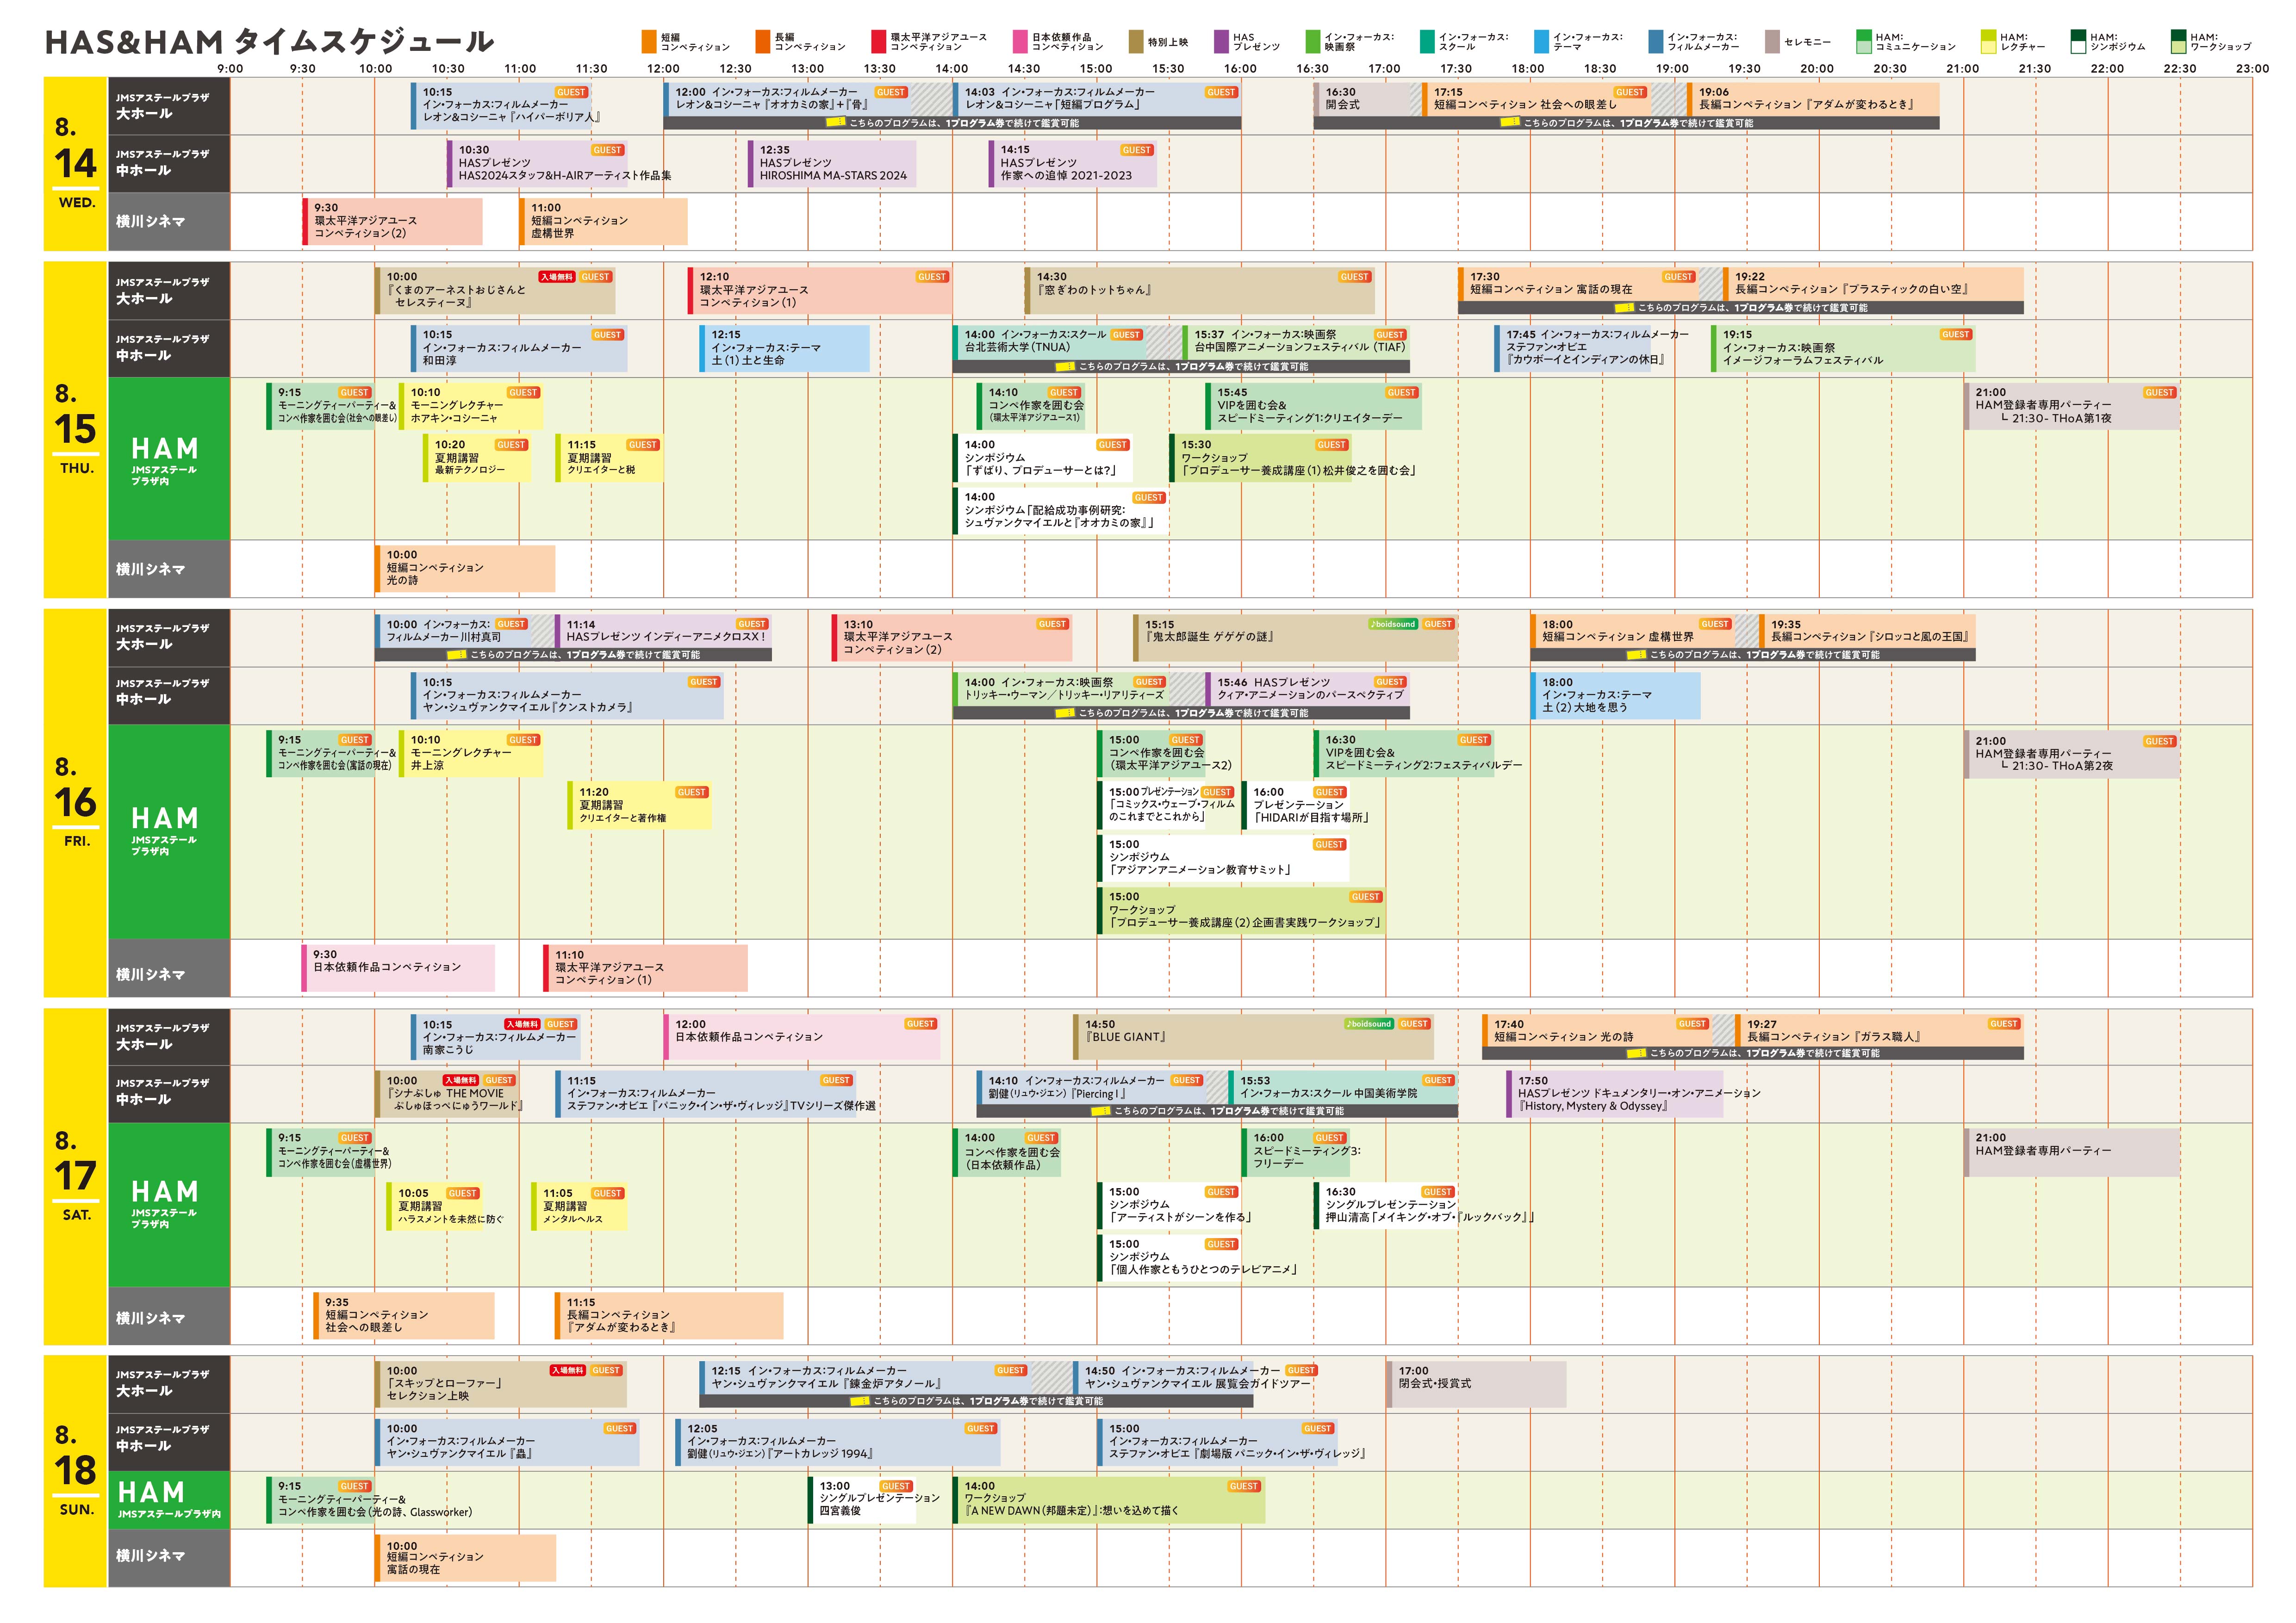This screenshot has height=1623, width=2296.
Task: Click the 12:00 time marker in header
Action: (663, 69)
